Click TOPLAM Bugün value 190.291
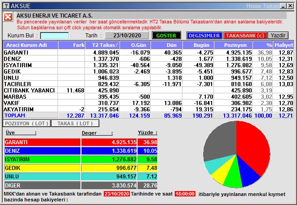The height and width of the screenshot is (205, 297). (203, 115)
